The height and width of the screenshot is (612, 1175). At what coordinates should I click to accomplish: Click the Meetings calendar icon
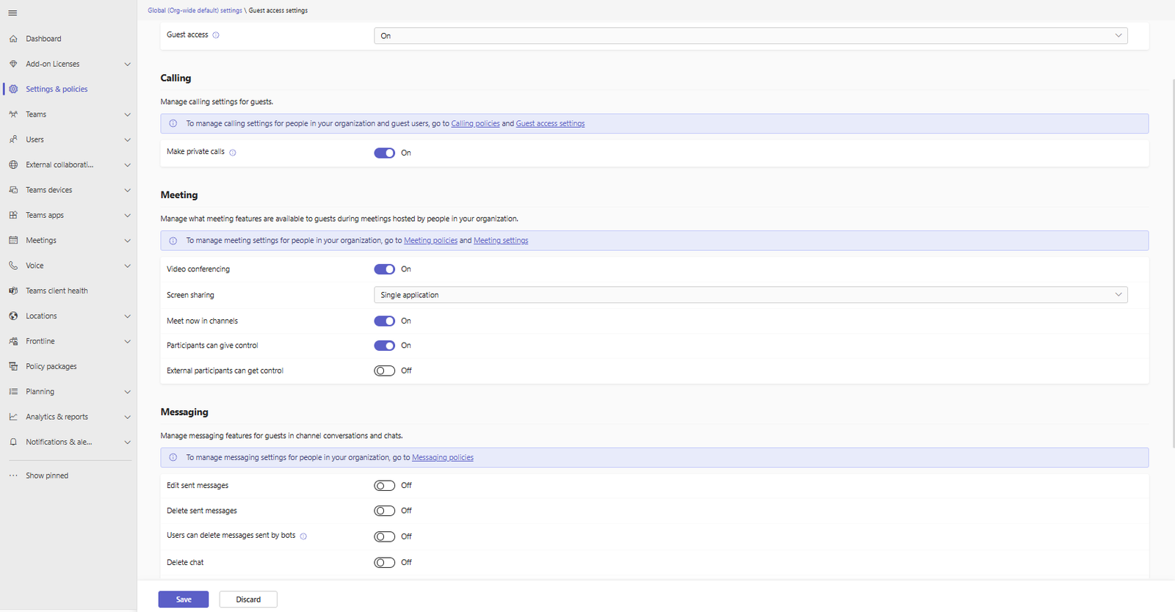13,241
